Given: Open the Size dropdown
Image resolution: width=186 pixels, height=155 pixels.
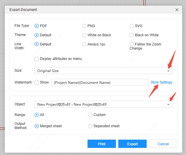Looking at the screenshot, I should [103, 71].
